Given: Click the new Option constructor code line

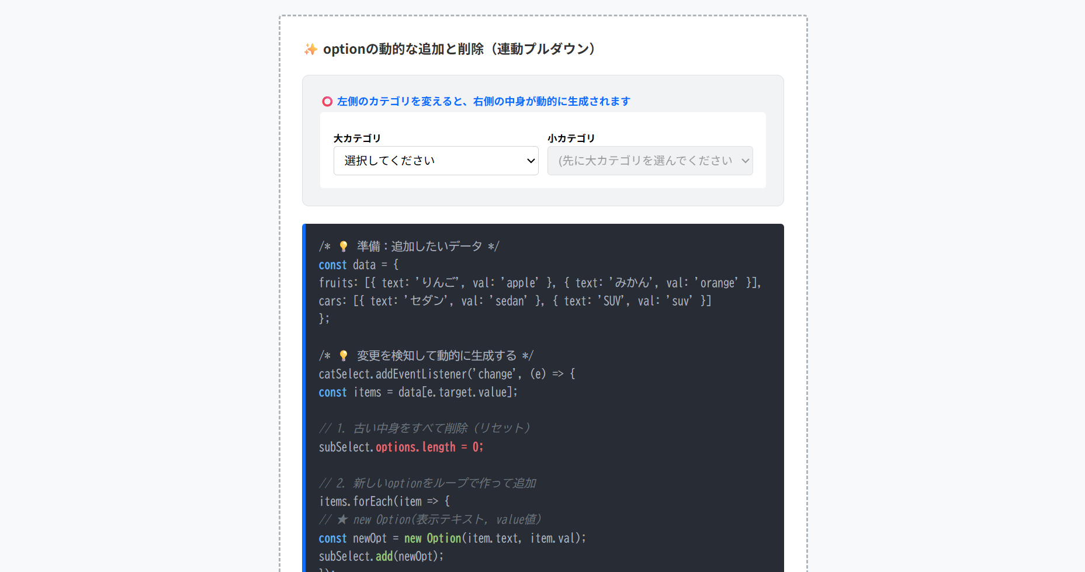Looking at the screenshot, I should coord(452,538).
